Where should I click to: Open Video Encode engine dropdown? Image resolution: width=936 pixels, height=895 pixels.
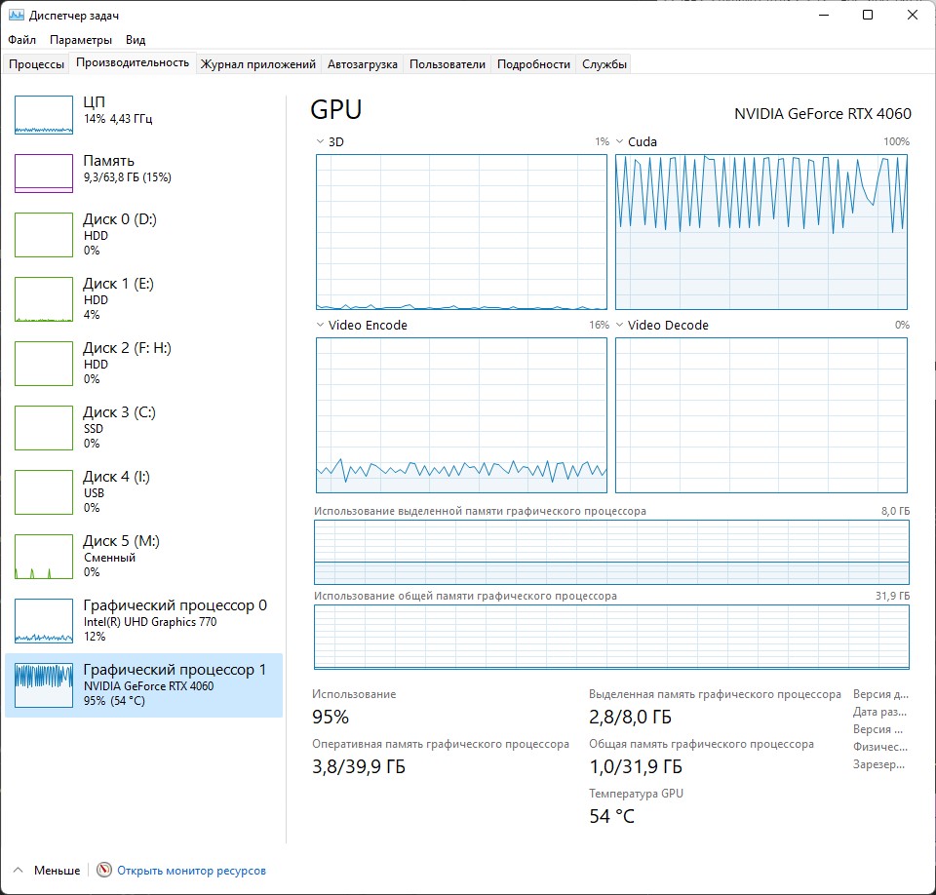tap(320, 325)
